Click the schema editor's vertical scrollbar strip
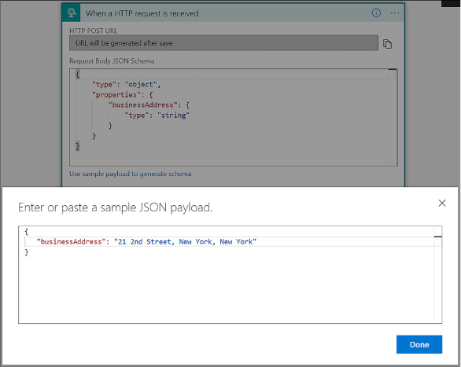Viewport: 461px width, 367px height. (393, 117)
